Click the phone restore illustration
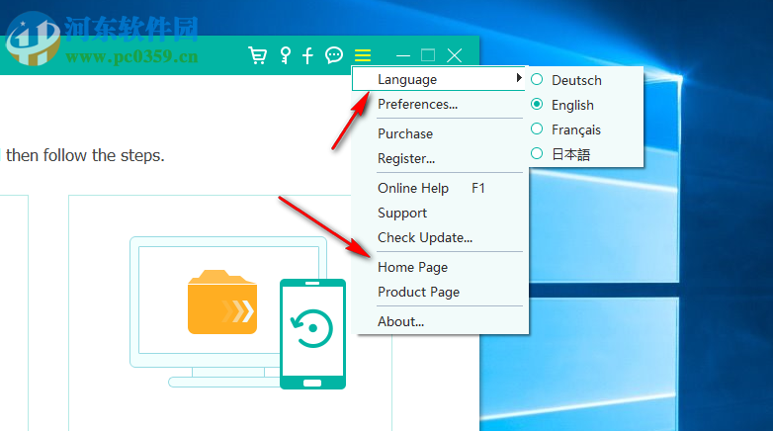 click(312, 334)
